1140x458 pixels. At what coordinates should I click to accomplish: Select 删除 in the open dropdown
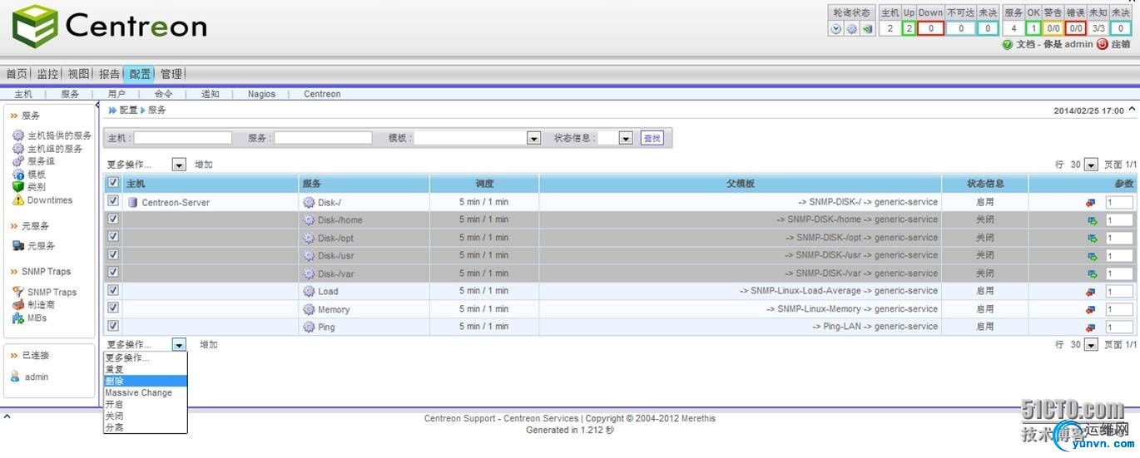point(146,381)
